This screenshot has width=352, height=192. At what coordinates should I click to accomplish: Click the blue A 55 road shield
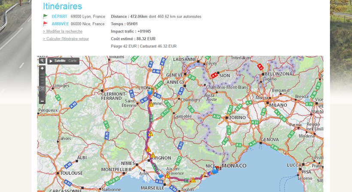(x=159, y=181)
